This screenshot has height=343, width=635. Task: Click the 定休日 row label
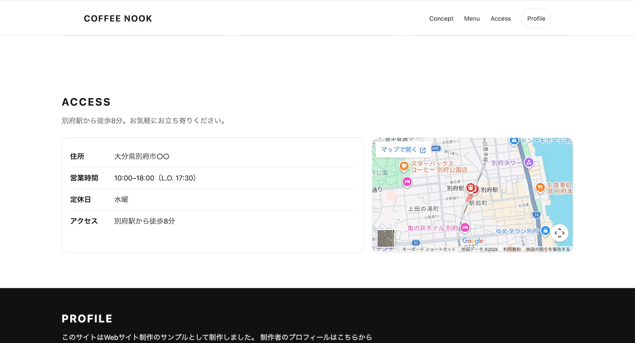81,200
